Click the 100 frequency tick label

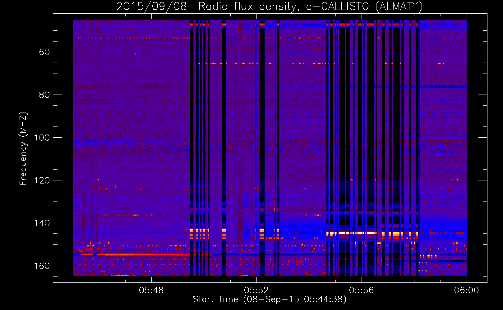tap(42, 138)
